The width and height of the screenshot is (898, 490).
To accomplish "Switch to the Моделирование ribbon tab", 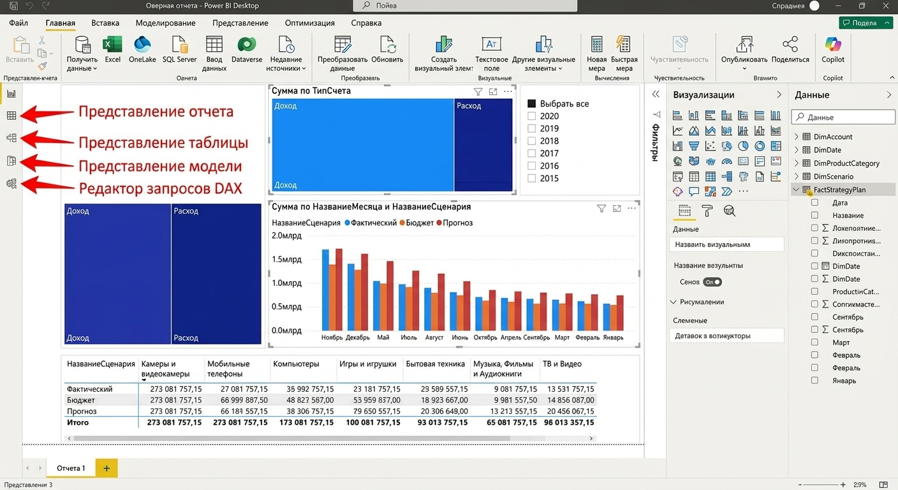I will coord(166,23).
